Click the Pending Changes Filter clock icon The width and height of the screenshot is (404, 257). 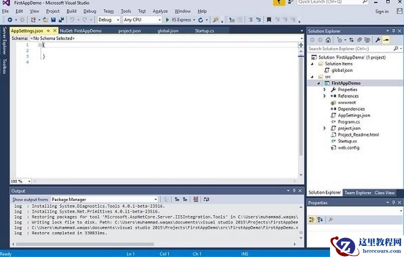340,40
